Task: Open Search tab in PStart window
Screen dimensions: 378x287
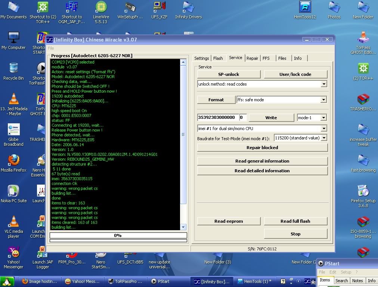Action: point(342,281)
